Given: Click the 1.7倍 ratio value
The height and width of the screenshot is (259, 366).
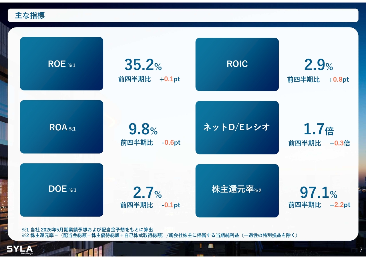Looking at the screenshot, I should point(318,129).
